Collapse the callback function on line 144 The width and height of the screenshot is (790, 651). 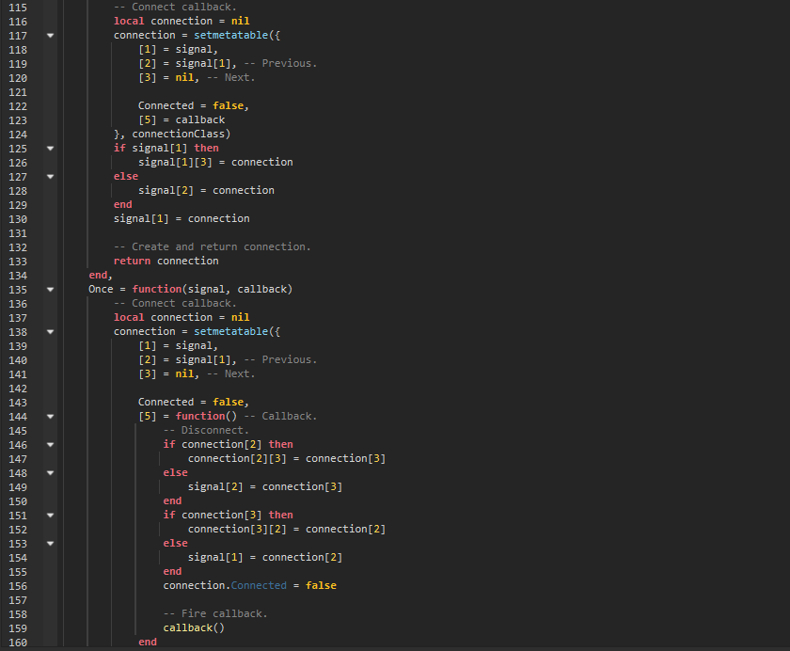click(50, 417)
